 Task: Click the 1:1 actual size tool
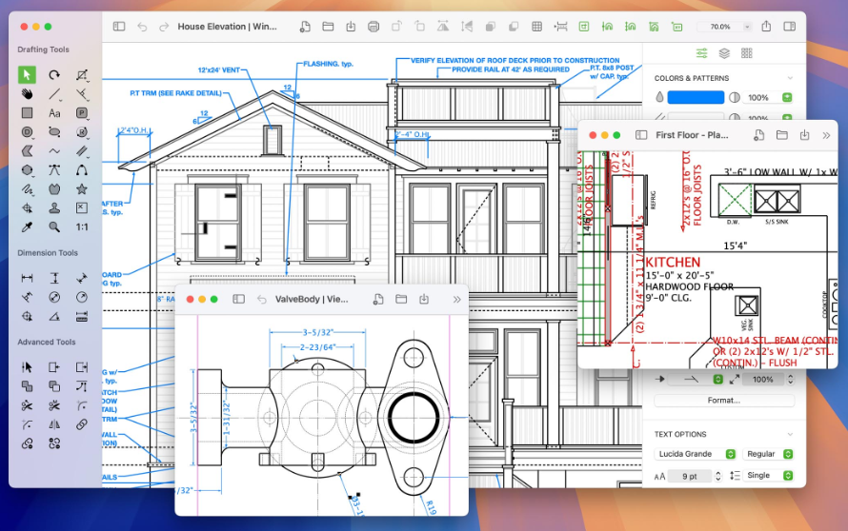(x=82, y=226)
